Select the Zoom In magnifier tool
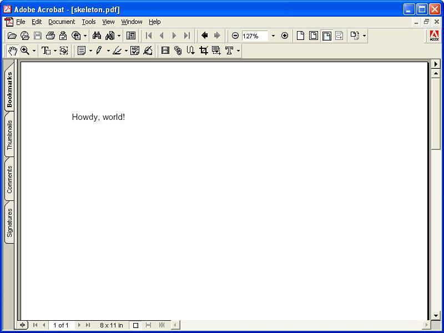444x333 pixels. point(25,51)
